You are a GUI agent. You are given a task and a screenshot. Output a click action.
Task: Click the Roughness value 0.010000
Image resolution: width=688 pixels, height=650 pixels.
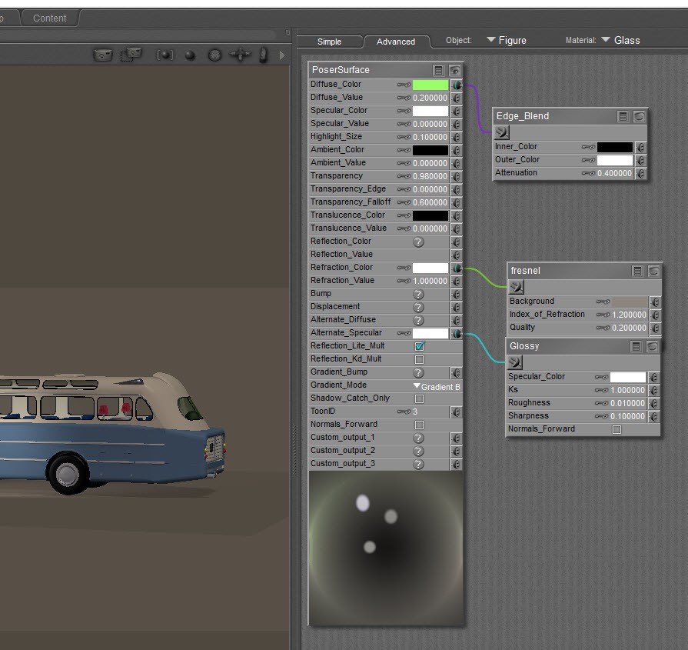pos(628,403)
